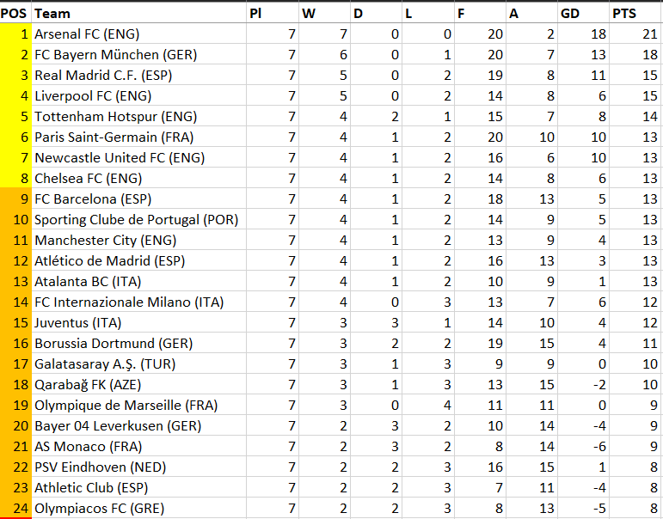Select Manchester City (ENG) cell
663x519 pixels.
[x=138, y=240]
